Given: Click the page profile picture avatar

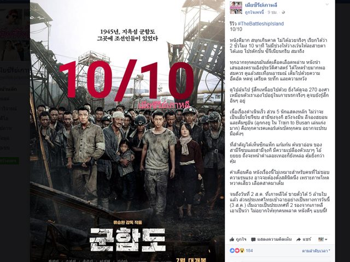Looking at the screenshot, I should click(x=236, y=8).
